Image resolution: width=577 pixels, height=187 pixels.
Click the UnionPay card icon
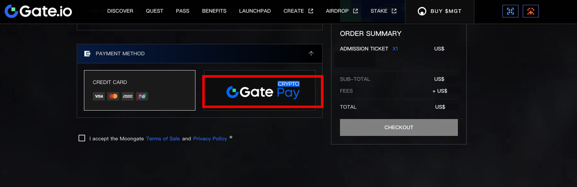tap(142, 96)
